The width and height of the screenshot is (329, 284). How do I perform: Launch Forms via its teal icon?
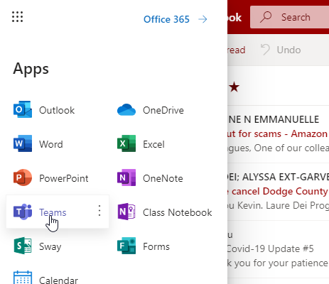(x=126, y=246)
